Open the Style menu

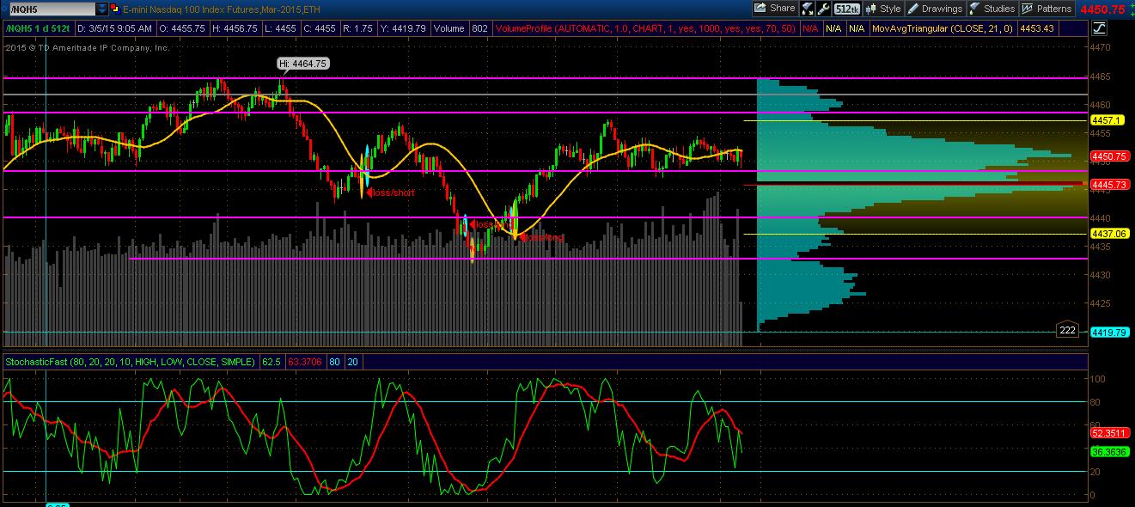(884, 9)
